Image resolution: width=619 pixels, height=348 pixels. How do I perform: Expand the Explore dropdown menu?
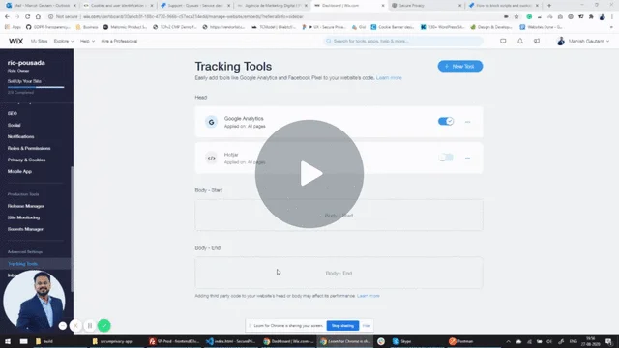[x=64, y=41]
